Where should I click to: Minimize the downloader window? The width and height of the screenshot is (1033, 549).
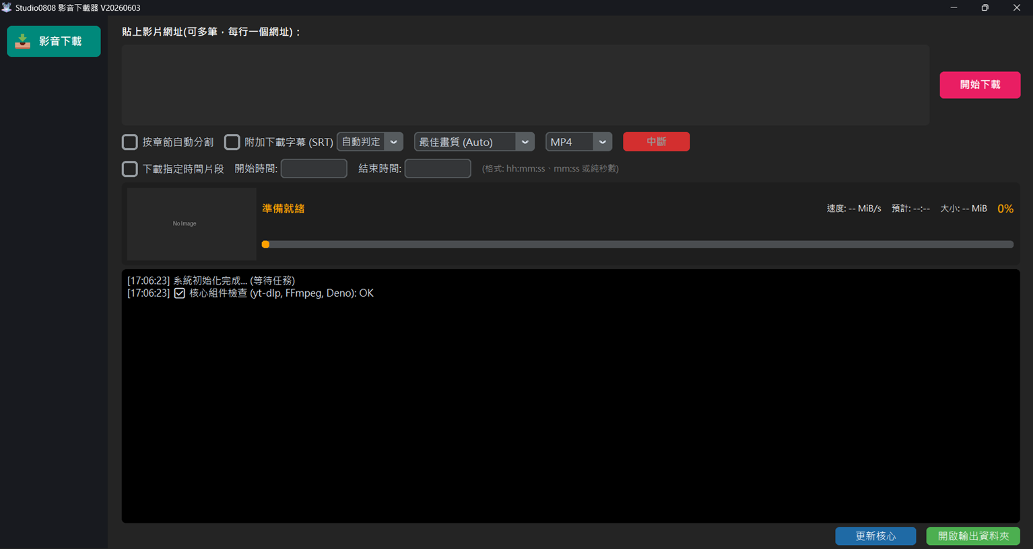[954, 7]
